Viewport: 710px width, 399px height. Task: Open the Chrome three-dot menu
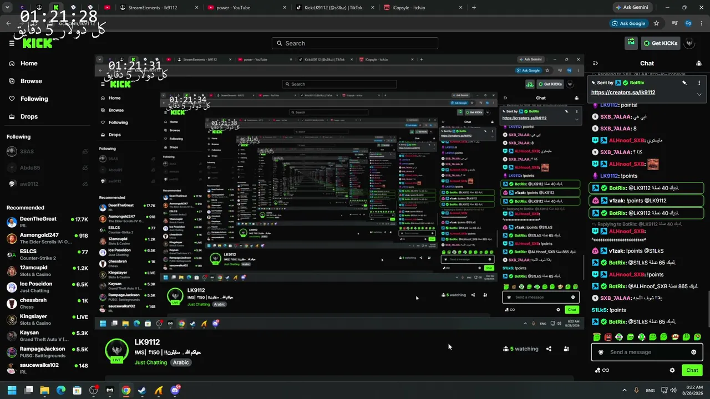pos(702,23)
